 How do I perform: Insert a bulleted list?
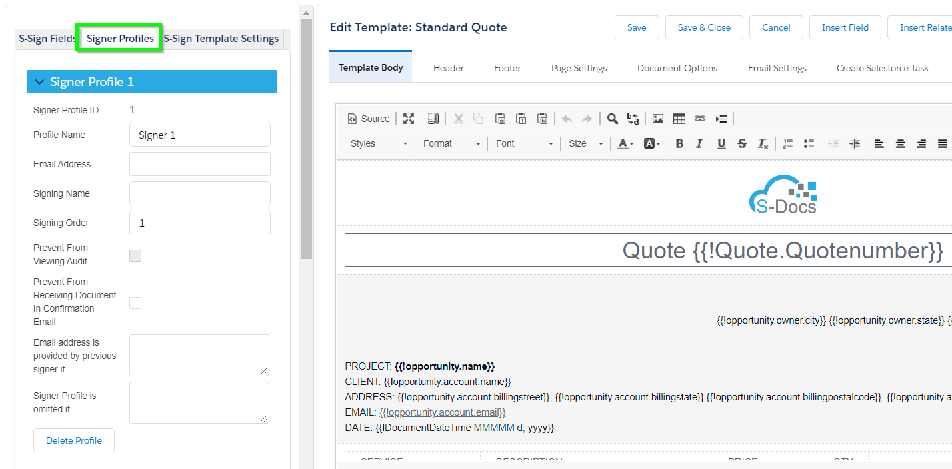[x=809, y=143]
